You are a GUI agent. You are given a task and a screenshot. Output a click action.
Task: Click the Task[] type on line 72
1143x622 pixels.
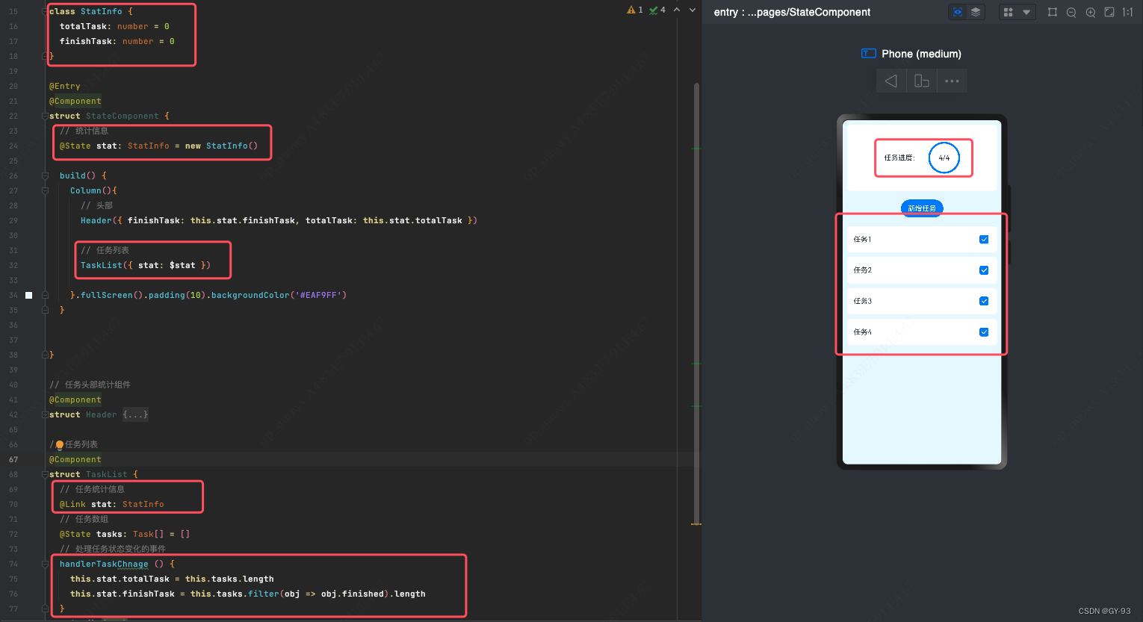tap(148, 534)
